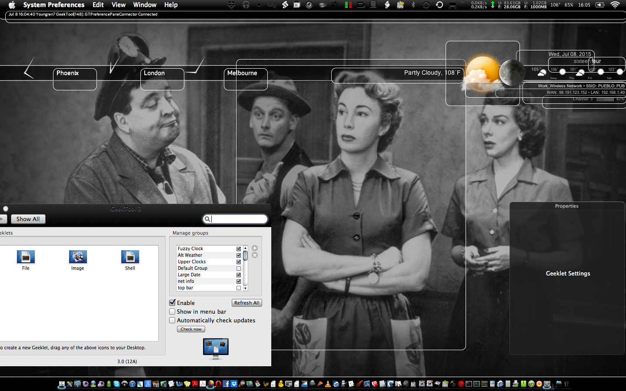Click the Melbourne clock geeklet

pyautogui.click(x=246, y=79)
